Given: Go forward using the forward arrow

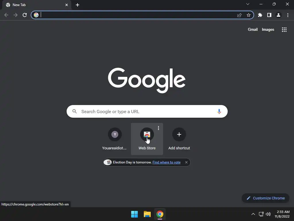Looking at the screenshot, I should point(16,15).
